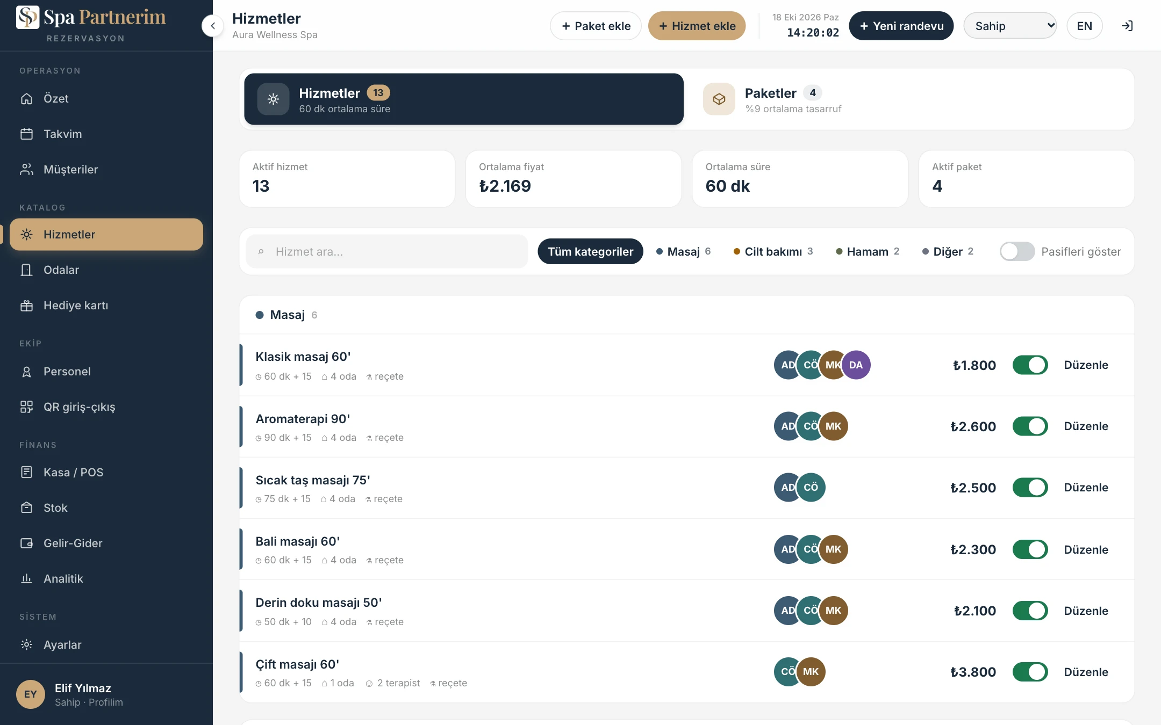The image size is (1161, 725).
Task: Click the logout icon in top bar
Action: [1127, 26]
